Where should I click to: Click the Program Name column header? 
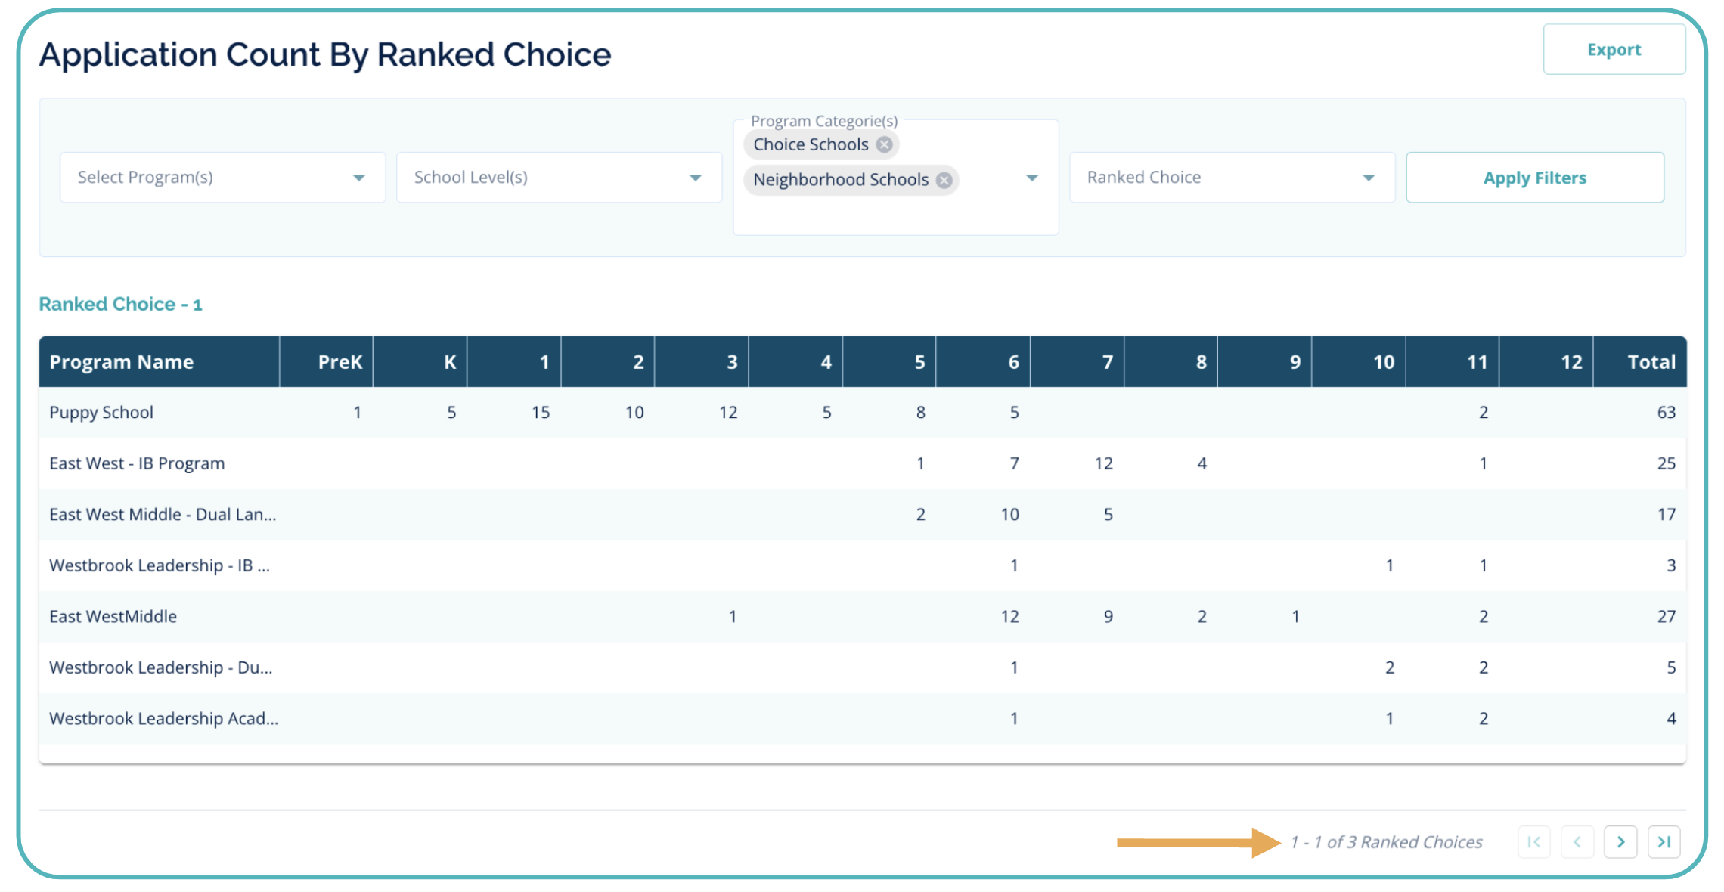coord(122,362)
